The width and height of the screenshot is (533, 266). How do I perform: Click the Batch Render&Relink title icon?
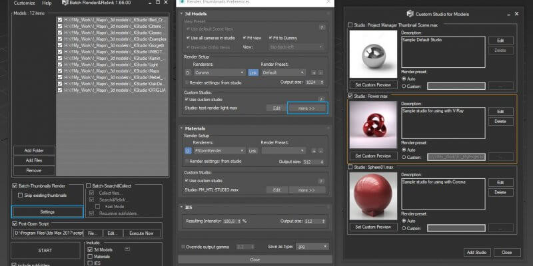65,3
